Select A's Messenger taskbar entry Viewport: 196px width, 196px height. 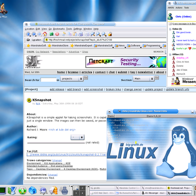click(153, 193)
